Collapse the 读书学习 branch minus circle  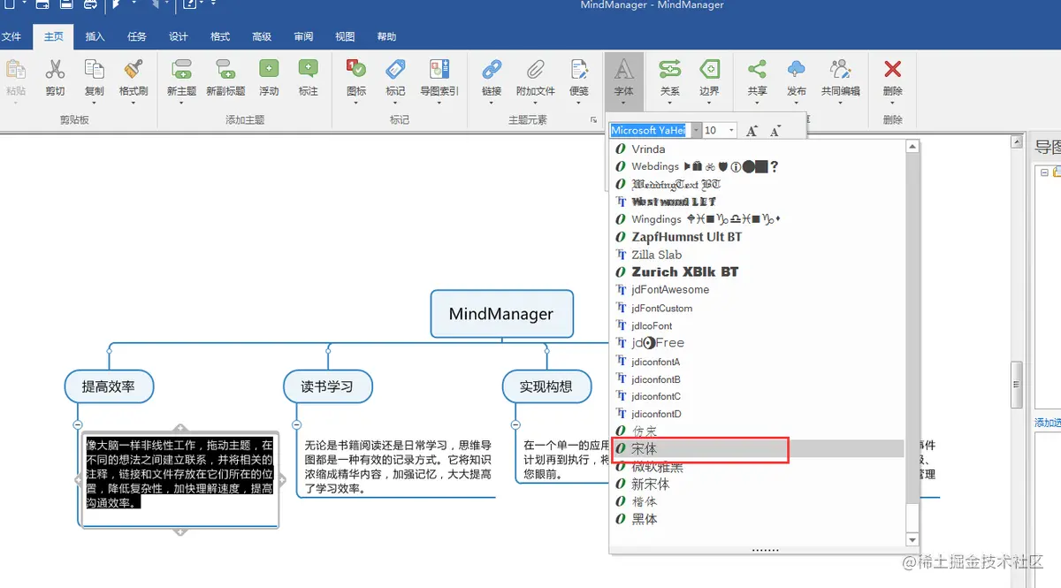click(297, 425)
